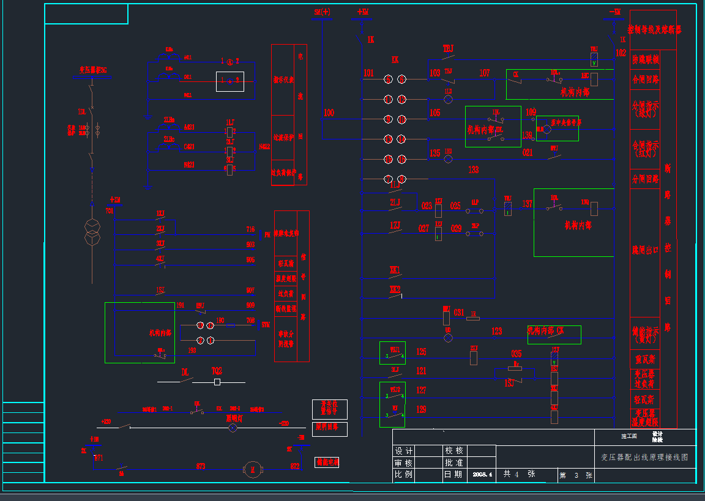
Task: Select the 1LD indicator lamp symbol
Action: [448, 98]
